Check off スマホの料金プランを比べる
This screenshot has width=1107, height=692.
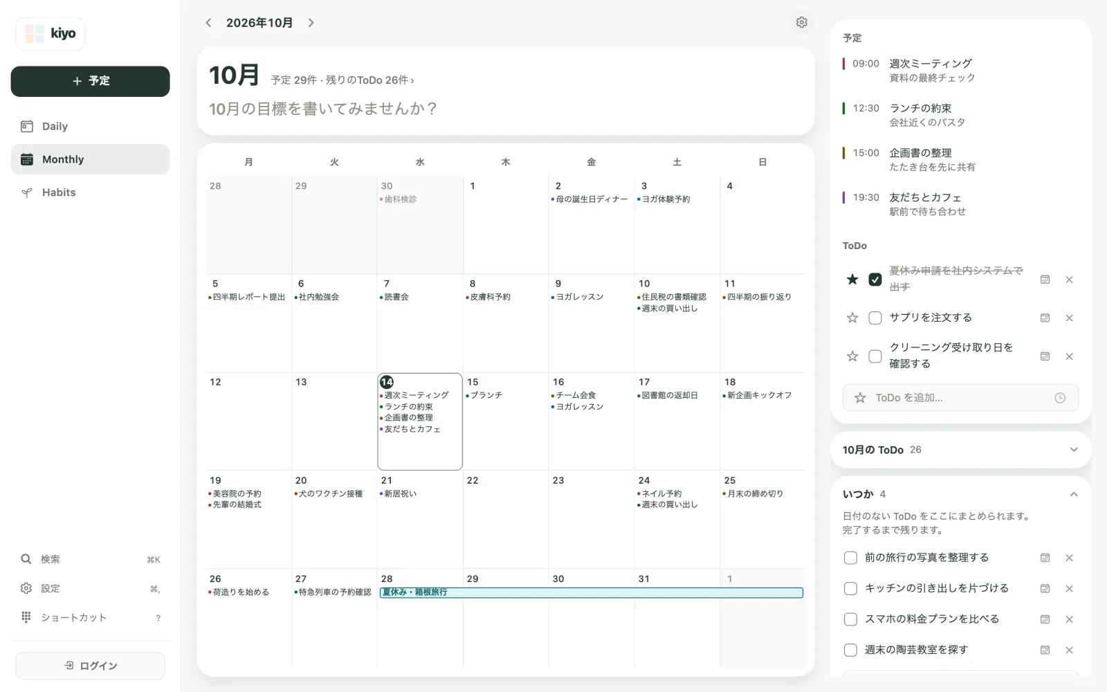click(850, 619)
